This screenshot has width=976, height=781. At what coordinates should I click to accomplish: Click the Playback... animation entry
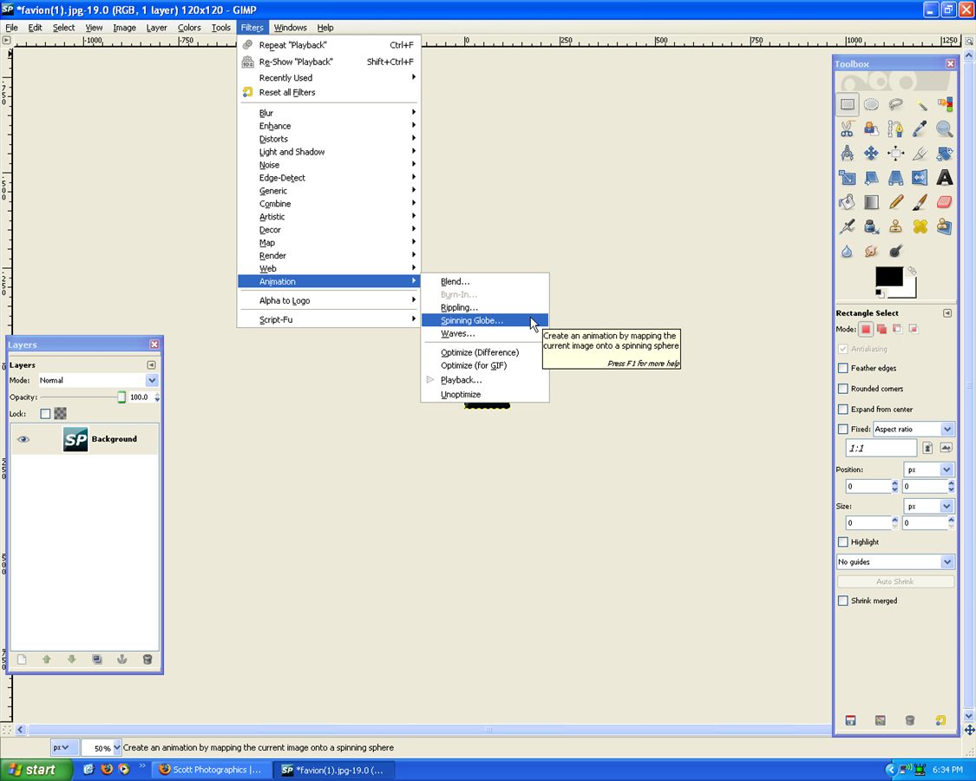coord(485,380)
